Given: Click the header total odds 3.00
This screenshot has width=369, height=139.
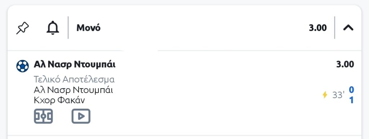Looking at the screenshot, I should tap(318, 28).
